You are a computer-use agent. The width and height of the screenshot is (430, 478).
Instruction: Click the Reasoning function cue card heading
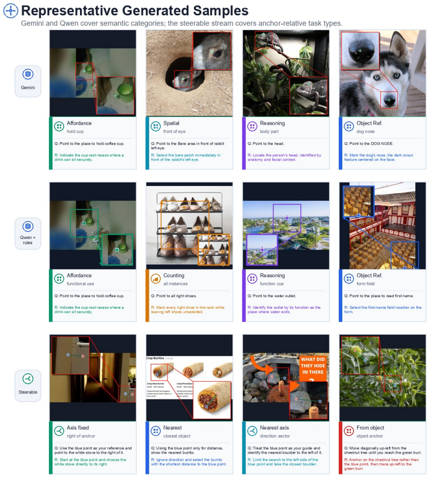tap(272, 275)
